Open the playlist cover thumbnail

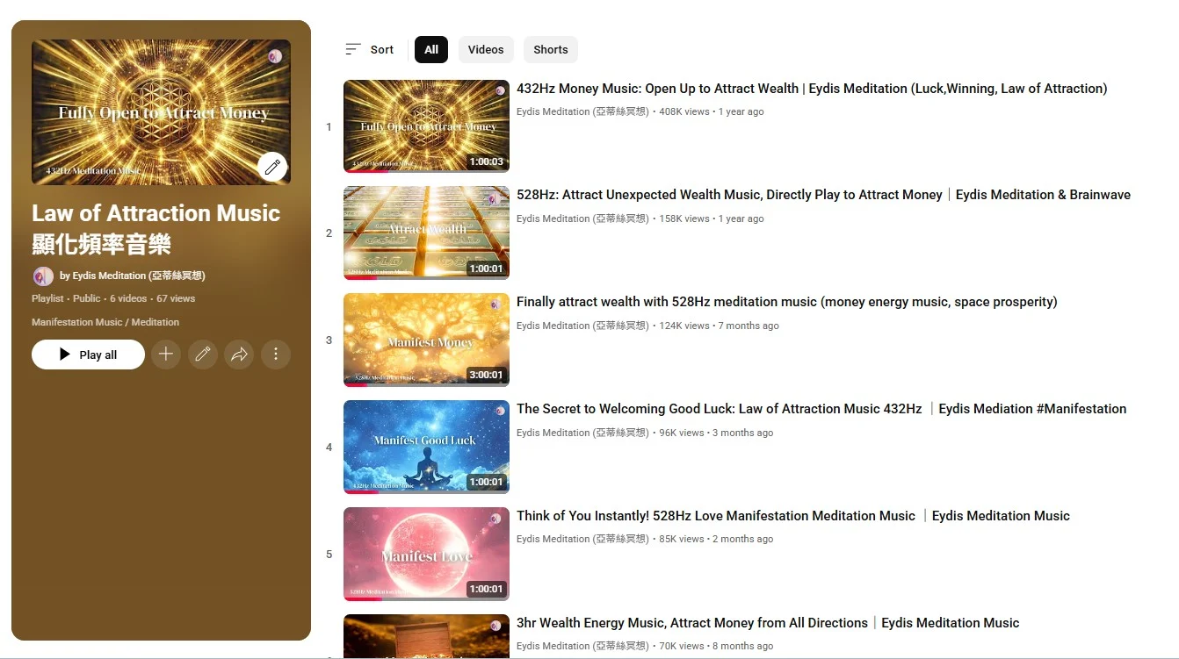tap(161, 111)
